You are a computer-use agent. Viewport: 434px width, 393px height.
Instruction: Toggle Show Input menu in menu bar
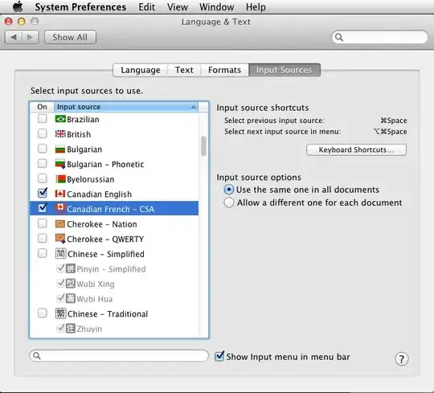coord(219,356)
